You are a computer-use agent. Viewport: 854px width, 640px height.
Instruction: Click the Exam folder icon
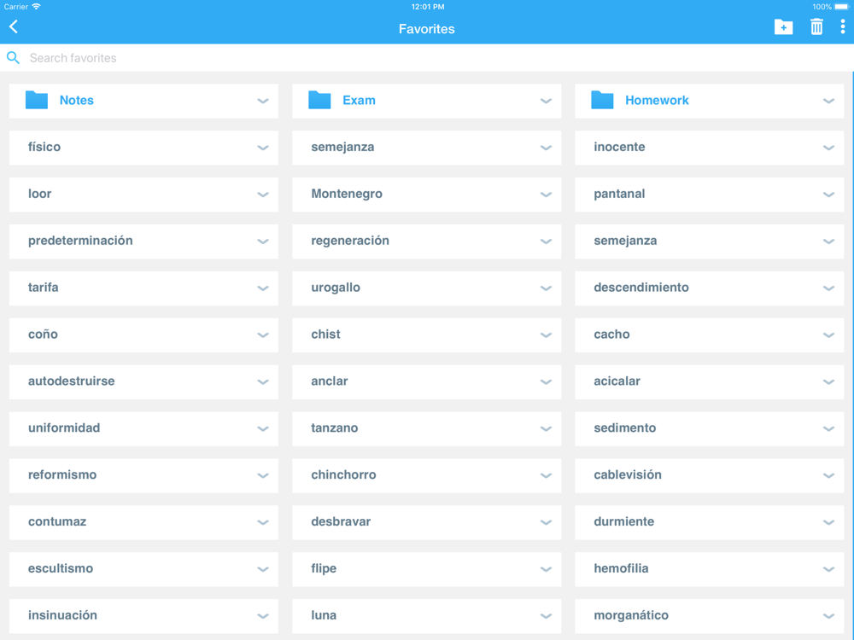tap(319, 100)
